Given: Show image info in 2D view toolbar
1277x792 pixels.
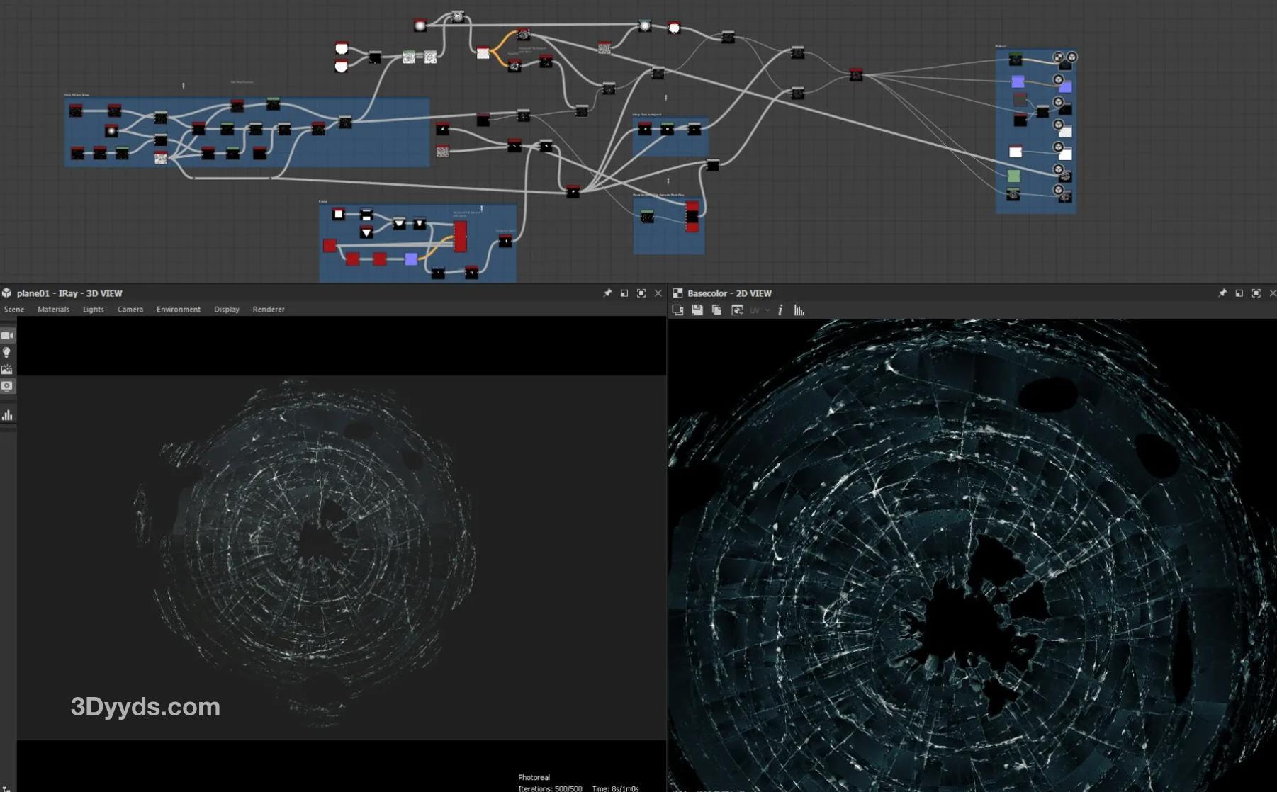Looking at the screenshot, I should point(780,310).
